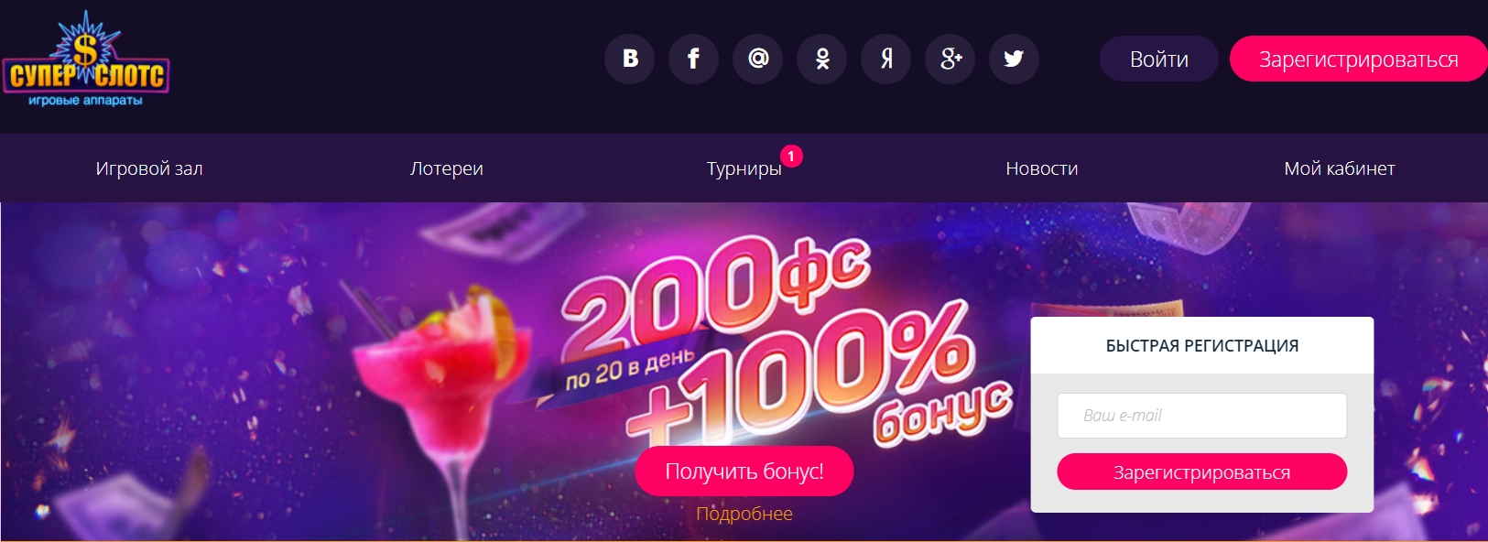This screenshot has height=542, width=1488.
Task: Follow the Подробнее link under the bonus
Action: [744, 514]
